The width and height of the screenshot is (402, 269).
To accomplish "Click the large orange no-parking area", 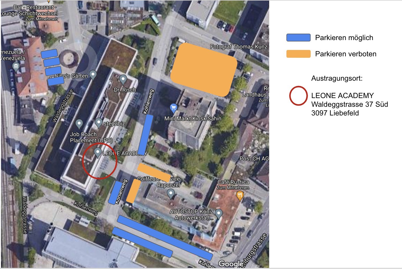I will (204, 69).
